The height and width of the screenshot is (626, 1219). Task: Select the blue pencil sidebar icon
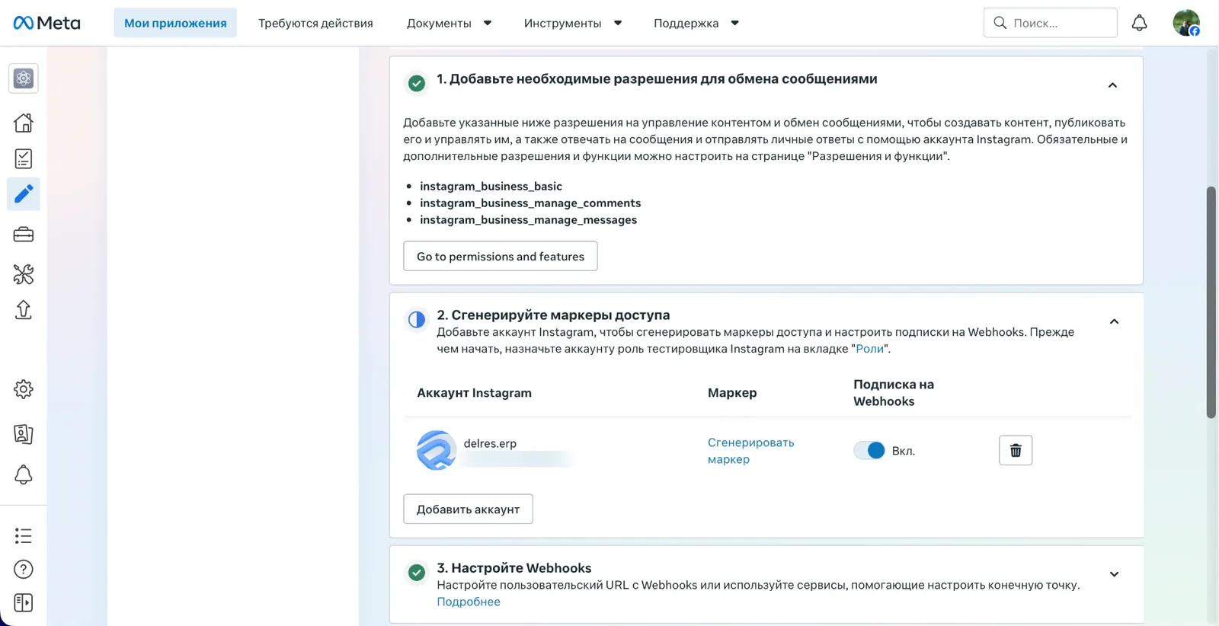[24, 194]
